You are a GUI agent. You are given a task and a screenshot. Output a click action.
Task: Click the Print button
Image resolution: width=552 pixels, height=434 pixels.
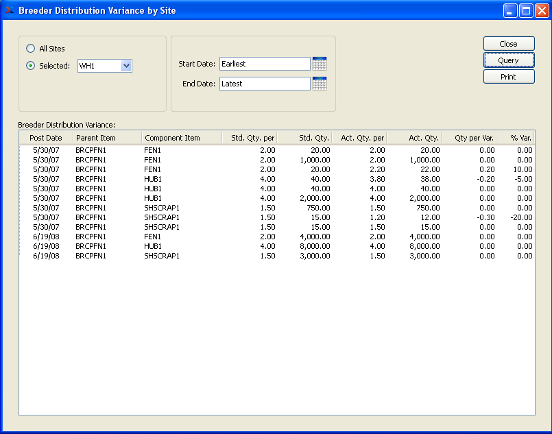pyautogui.click(x=508, y=77)
